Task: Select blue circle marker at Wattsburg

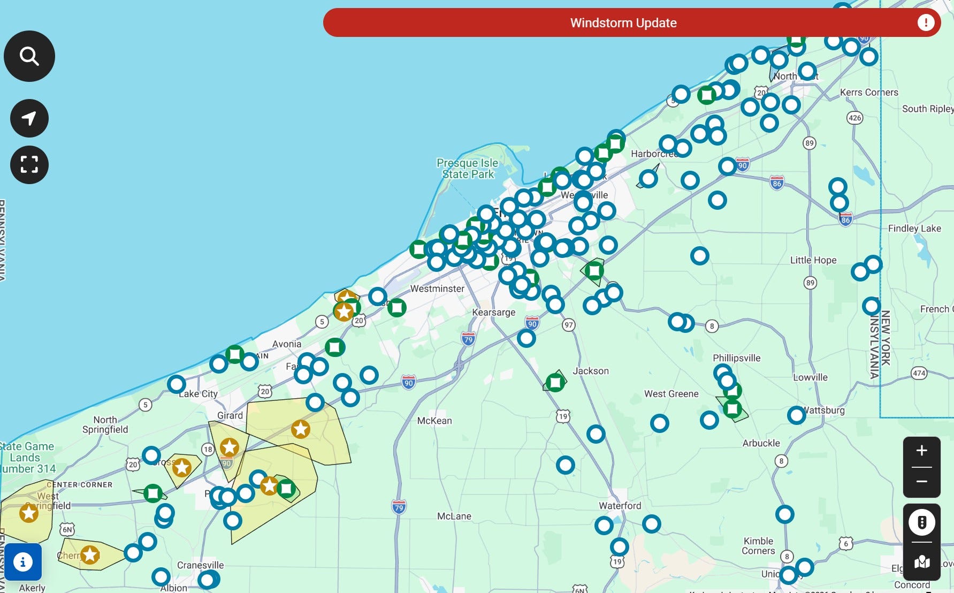Action: tap(797, 415)
